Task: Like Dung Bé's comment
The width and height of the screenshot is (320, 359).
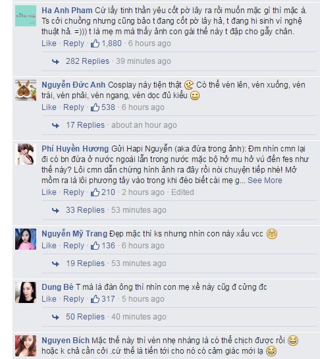Action: 49,299
